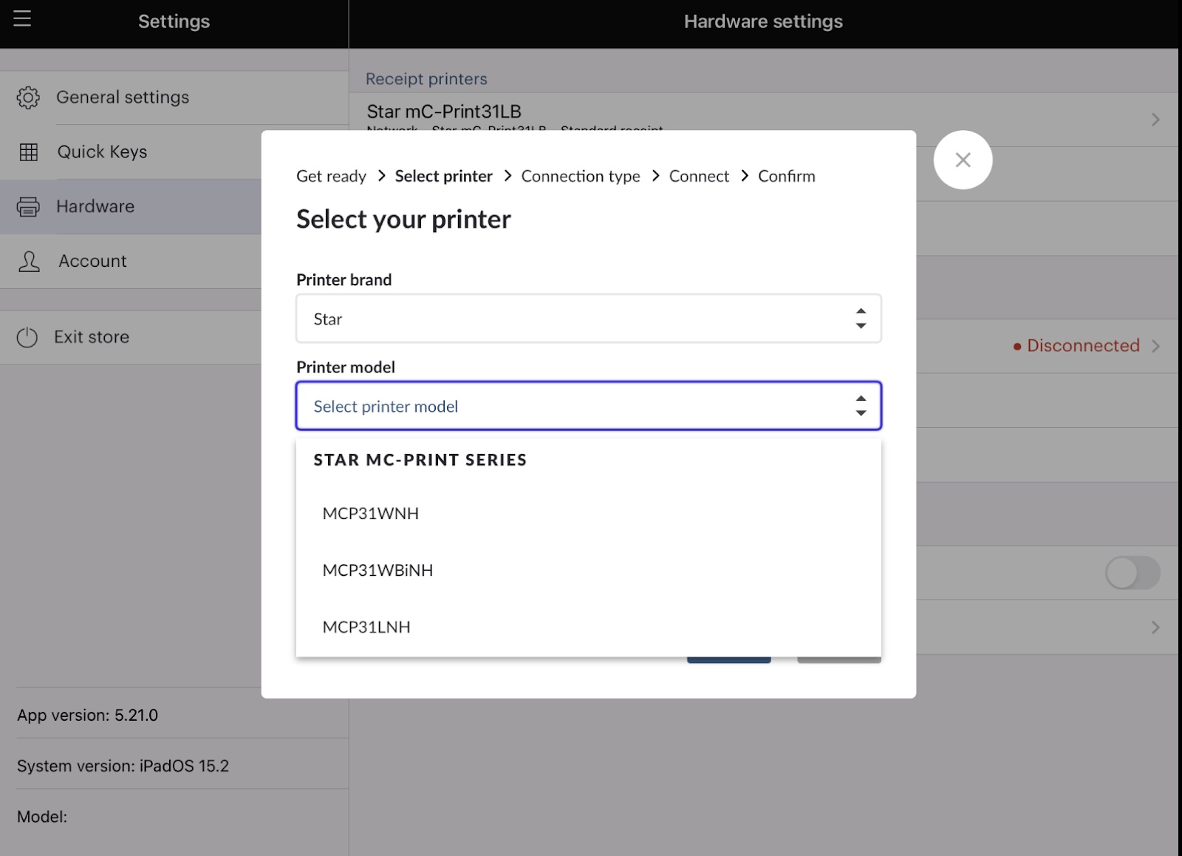The image size is (1182, 856).
Task: Click the Confirm breadcrumb step
Action: 786,176
